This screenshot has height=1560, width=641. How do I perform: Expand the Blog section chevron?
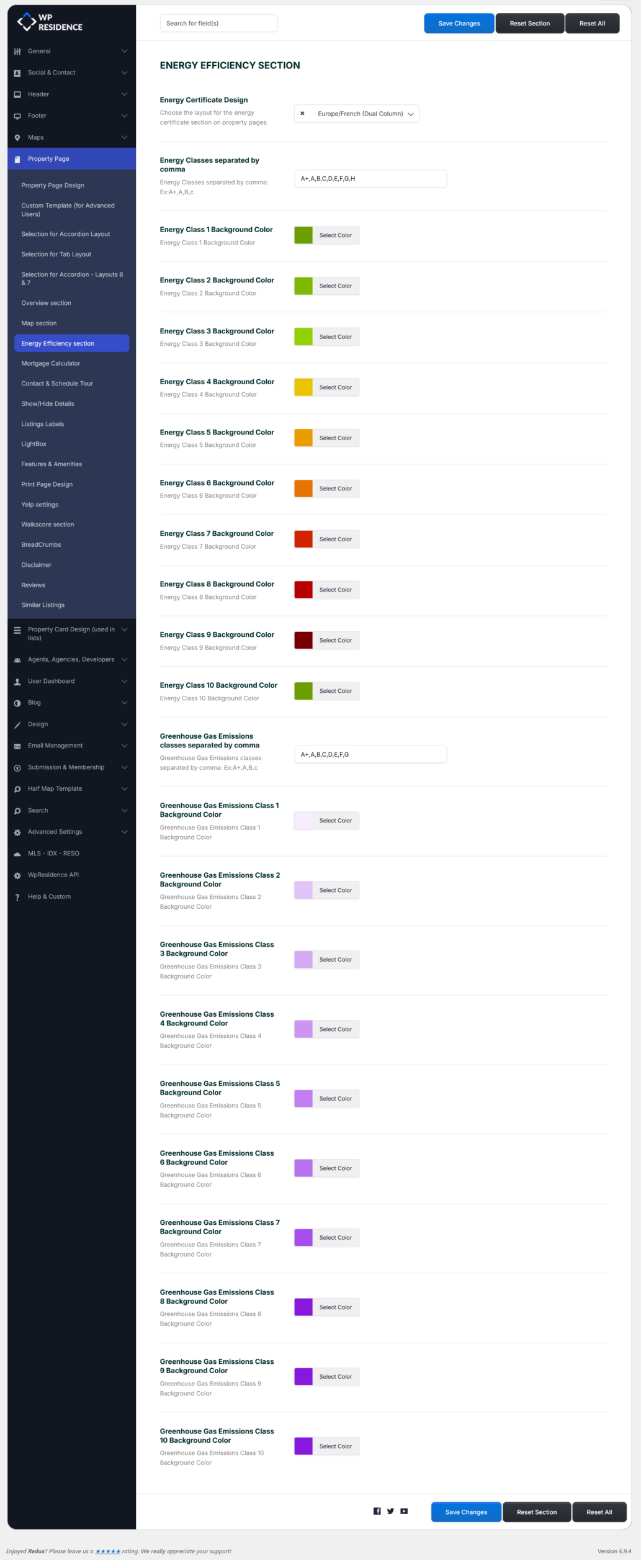(124, 703)
